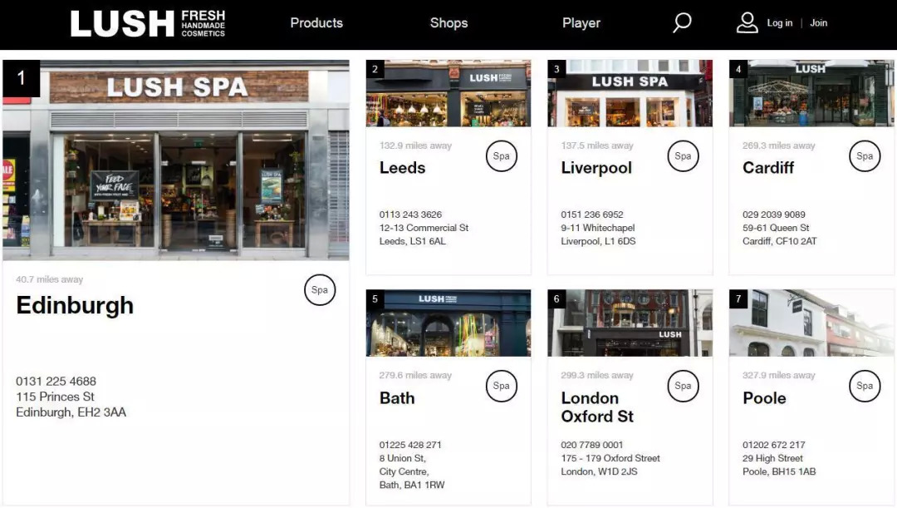This screenshot has height=508, width=897.
Task: Click postcode line Leeds, LS1 6AL
Action: point(413,241)
